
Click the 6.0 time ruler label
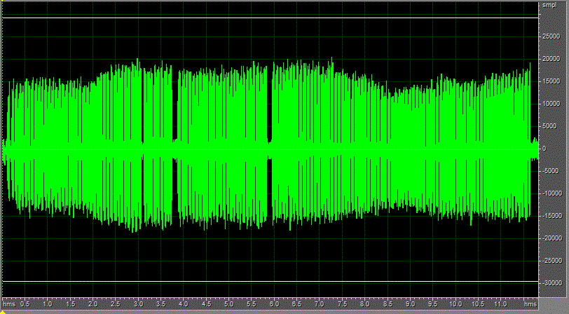pos(275,303)
